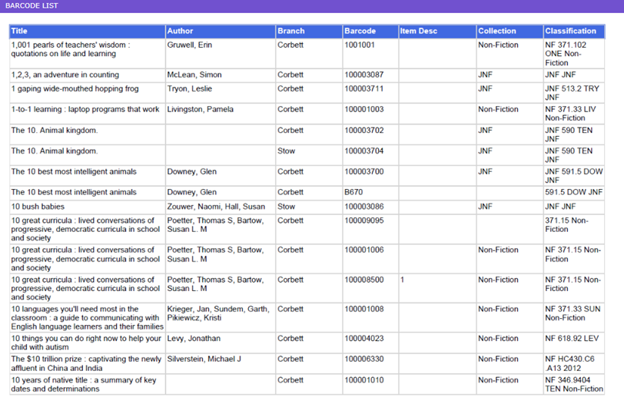This screenshot has width=624, height=414.
Task: Click Item Desc value '1'
Action: point(402,280)
